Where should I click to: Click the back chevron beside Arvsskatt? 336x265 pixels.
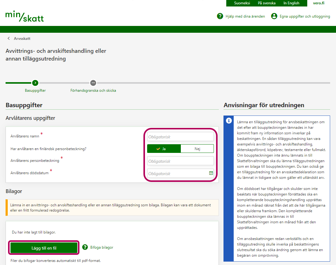coord(9,39)
